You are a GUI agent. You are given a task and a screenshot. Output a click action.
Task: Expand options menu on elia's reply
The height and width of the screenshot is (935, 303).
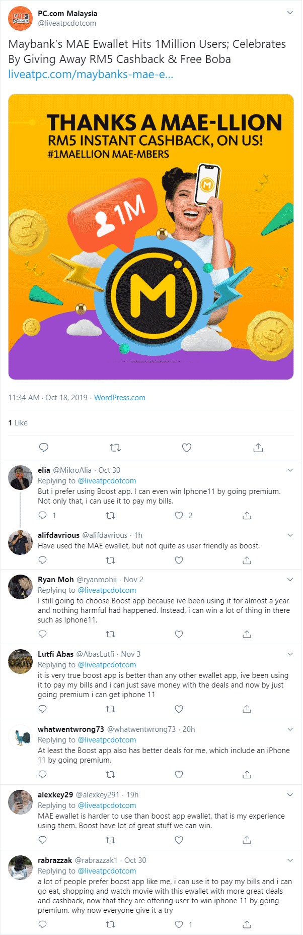(290, 470)
